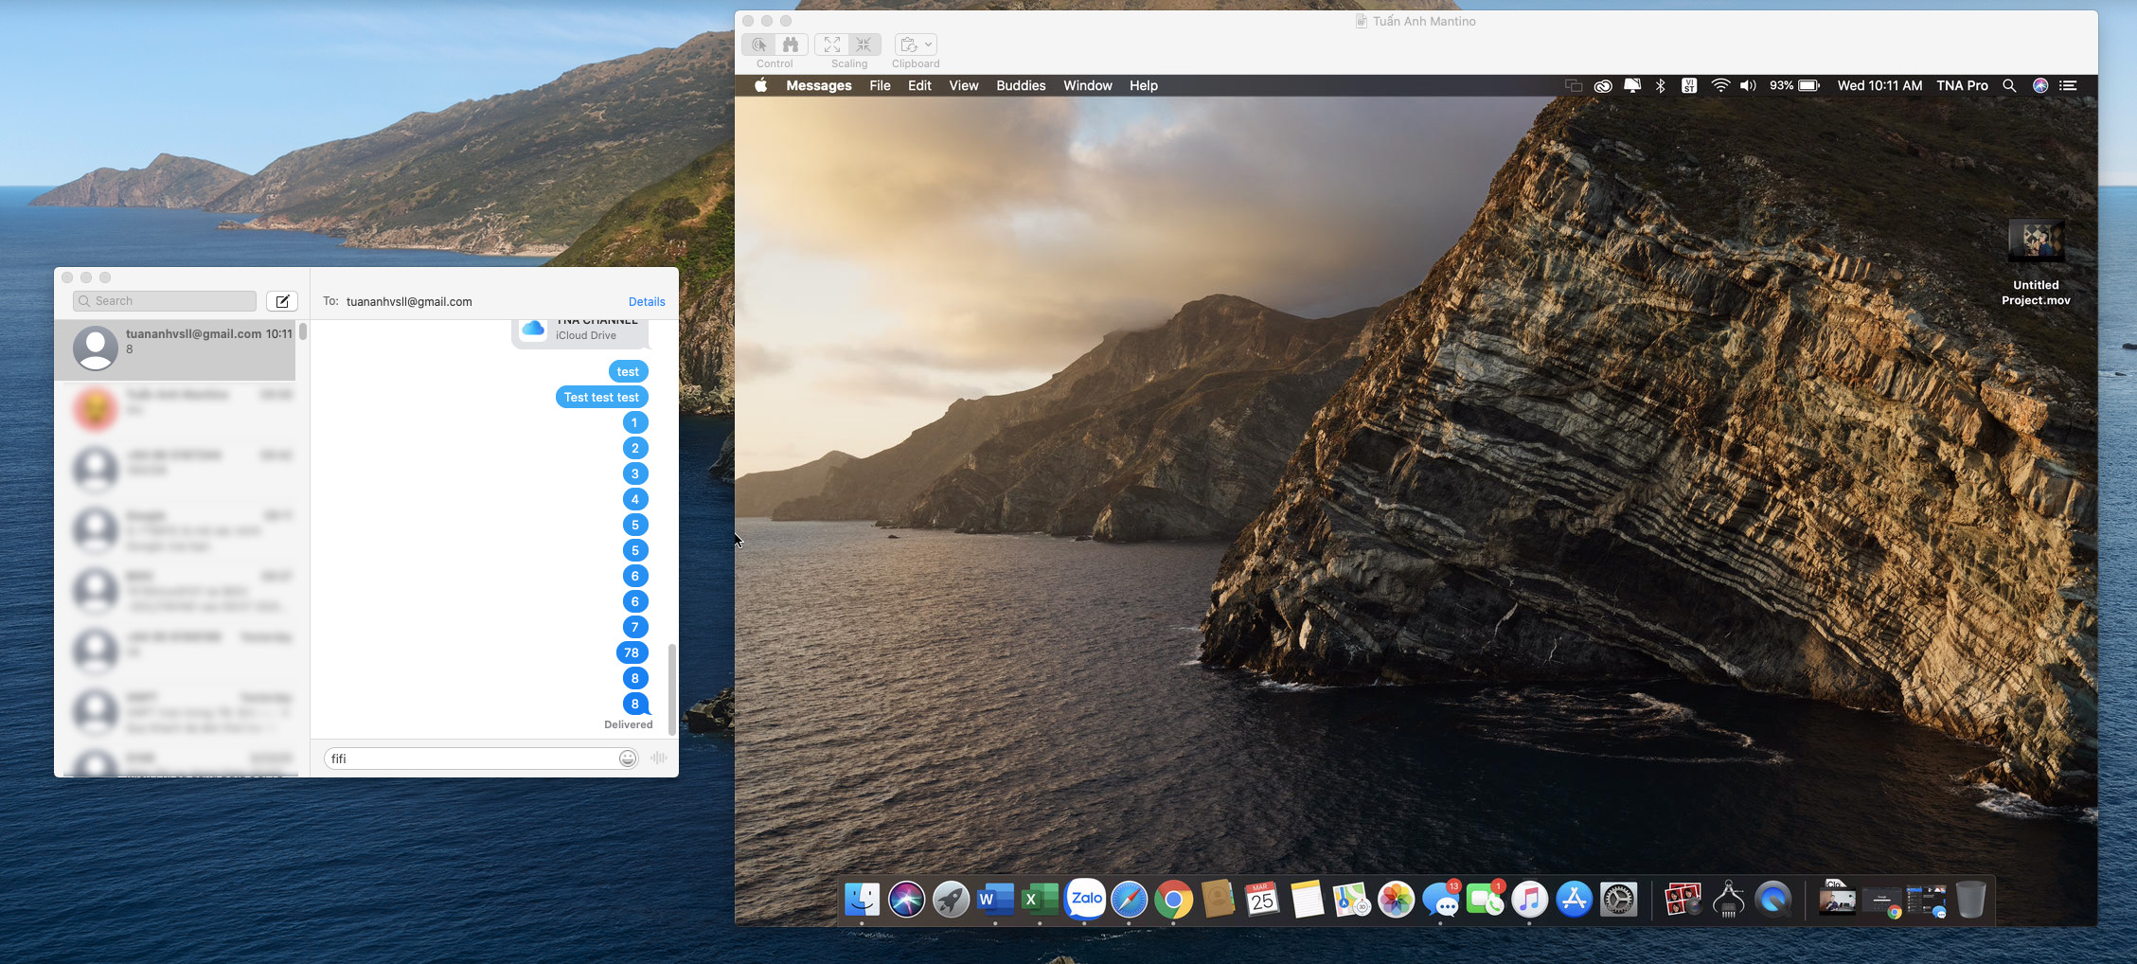This screenshot has width=2137, height=964.
Task: Open Notification Center from menu bar
Action: (2068, 85)
